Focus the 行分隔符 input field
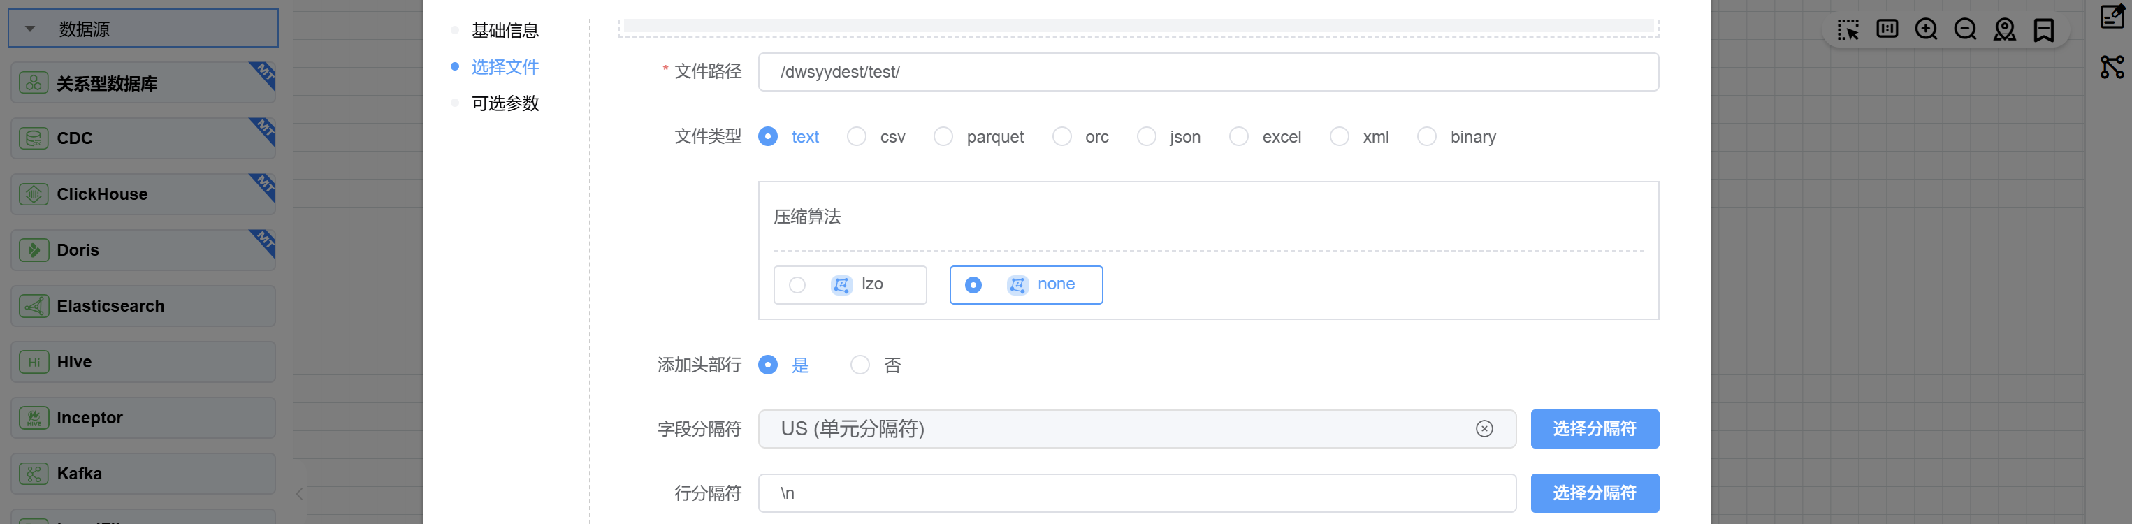The width and height of the screenshot is (2132, 524). 1136,493
